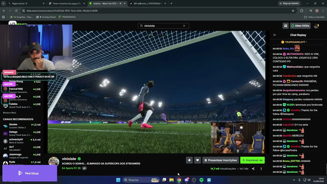
Task: Open the Chrome three-dot menu
Action: [x=323, y=11]
